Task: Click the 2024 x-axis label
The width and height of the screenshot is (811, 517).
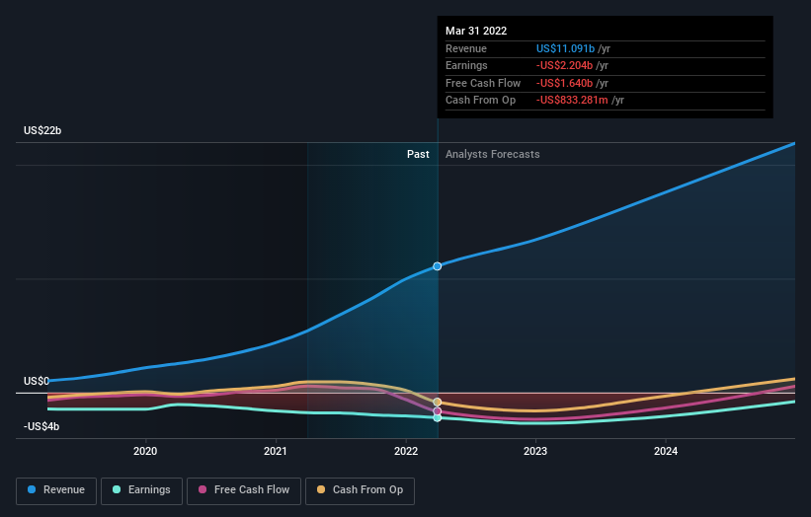Action: point(666,452)
